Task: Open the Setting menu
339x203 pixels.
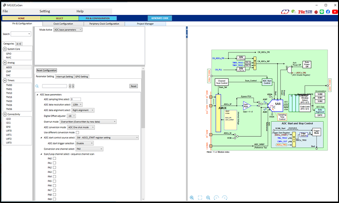Action: click(44, 11)
